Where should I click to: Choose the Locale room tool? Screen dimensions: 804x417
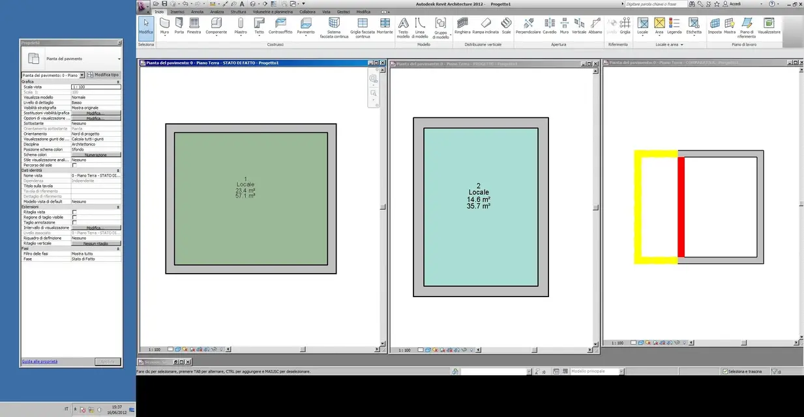click(x=643, y=26)
